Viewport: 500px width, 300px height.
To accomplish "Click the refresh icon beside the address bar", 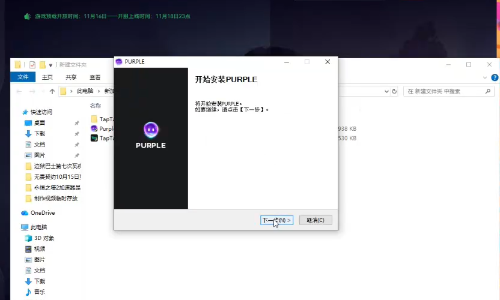I will (x=394, y=91).
